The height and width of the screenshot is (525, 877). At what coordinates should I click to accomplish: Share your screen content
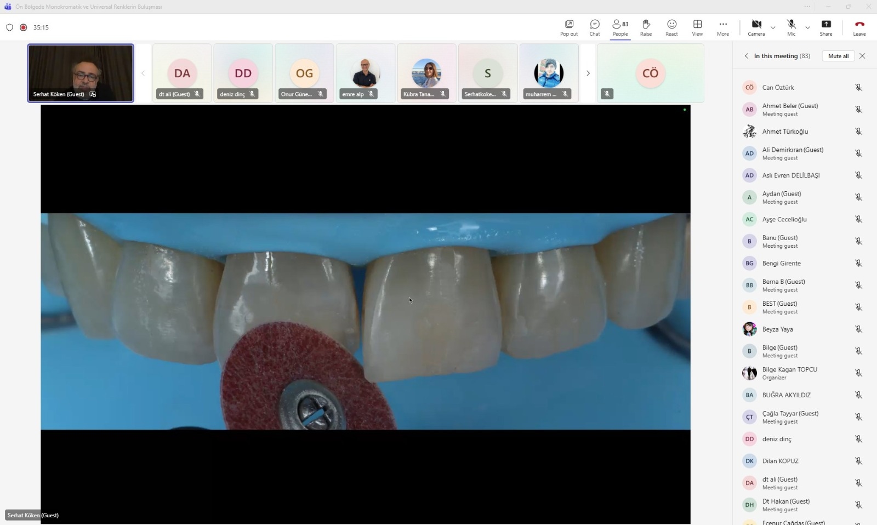(825, 27)
